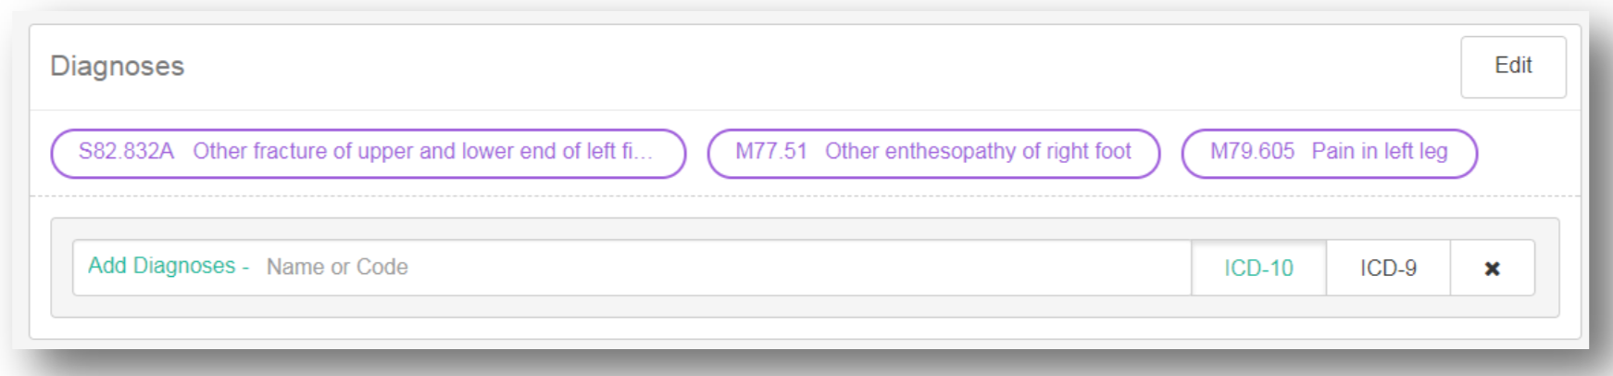Switch code set to ICD-10

[1258, 269]
